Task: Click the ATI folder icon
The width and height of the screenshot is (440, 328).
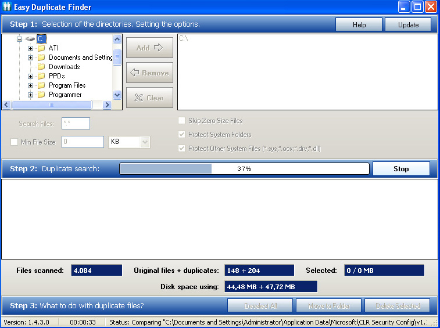Action: pyautogui.click(x=41, y=48)
